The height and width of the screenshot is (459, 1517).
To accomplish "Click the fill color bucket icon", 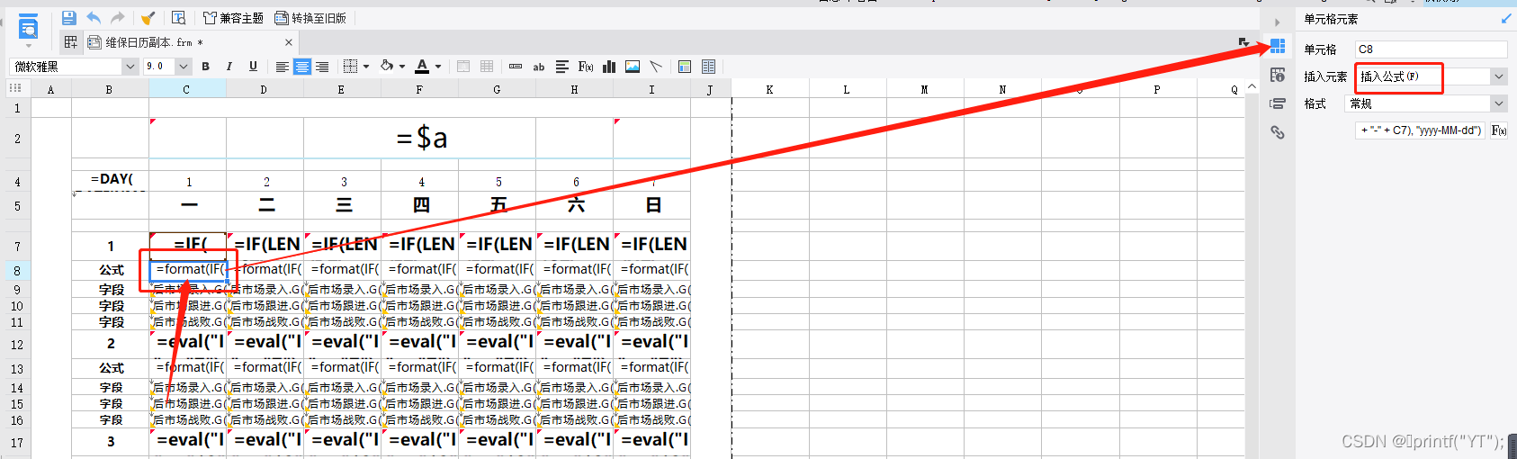I will (387, 67).
